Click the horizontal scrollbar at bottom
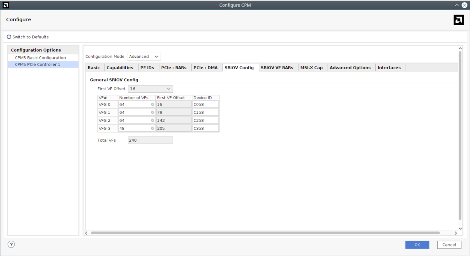This screenshot has height=256, width=470. point(265,233)
